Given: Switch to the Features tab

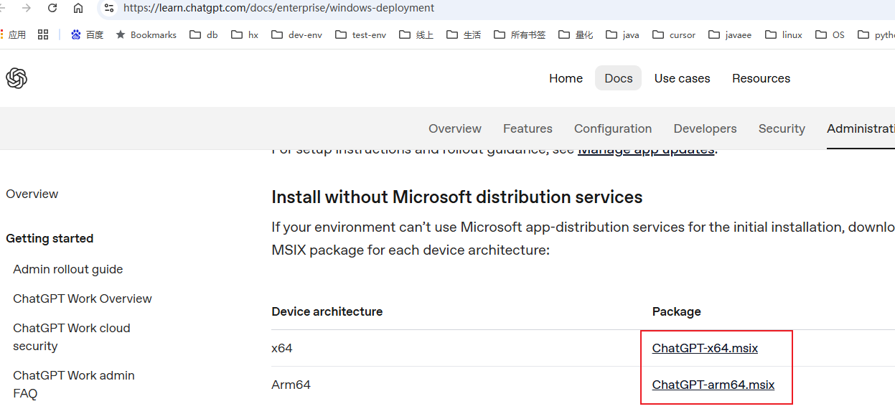Looking at the screenshot, I should point(528,128).
